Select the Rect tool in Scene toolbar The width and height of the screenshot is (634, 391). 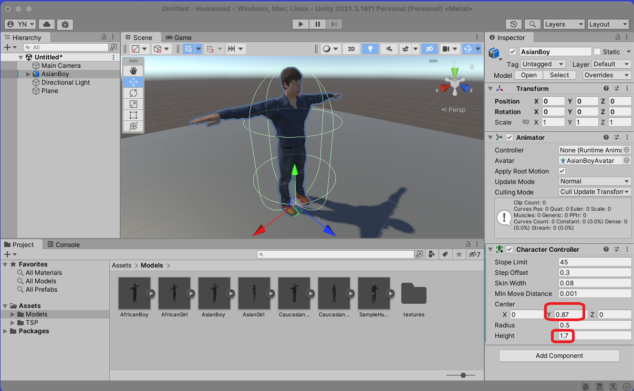point(133,115)
